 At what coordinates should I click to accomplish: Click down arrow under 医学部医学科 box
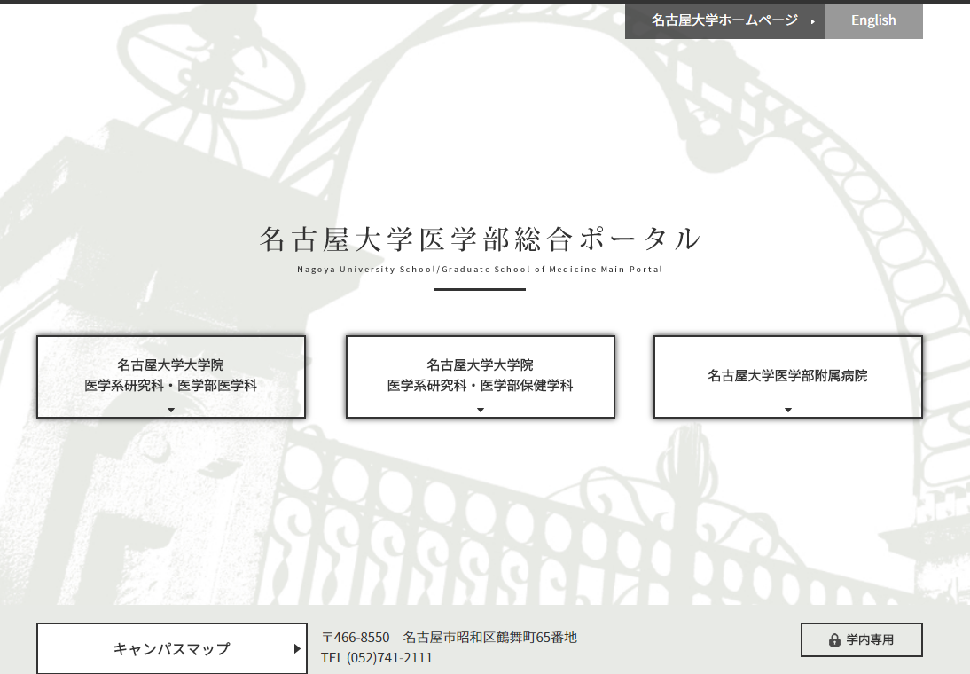[x=171, y=410]
